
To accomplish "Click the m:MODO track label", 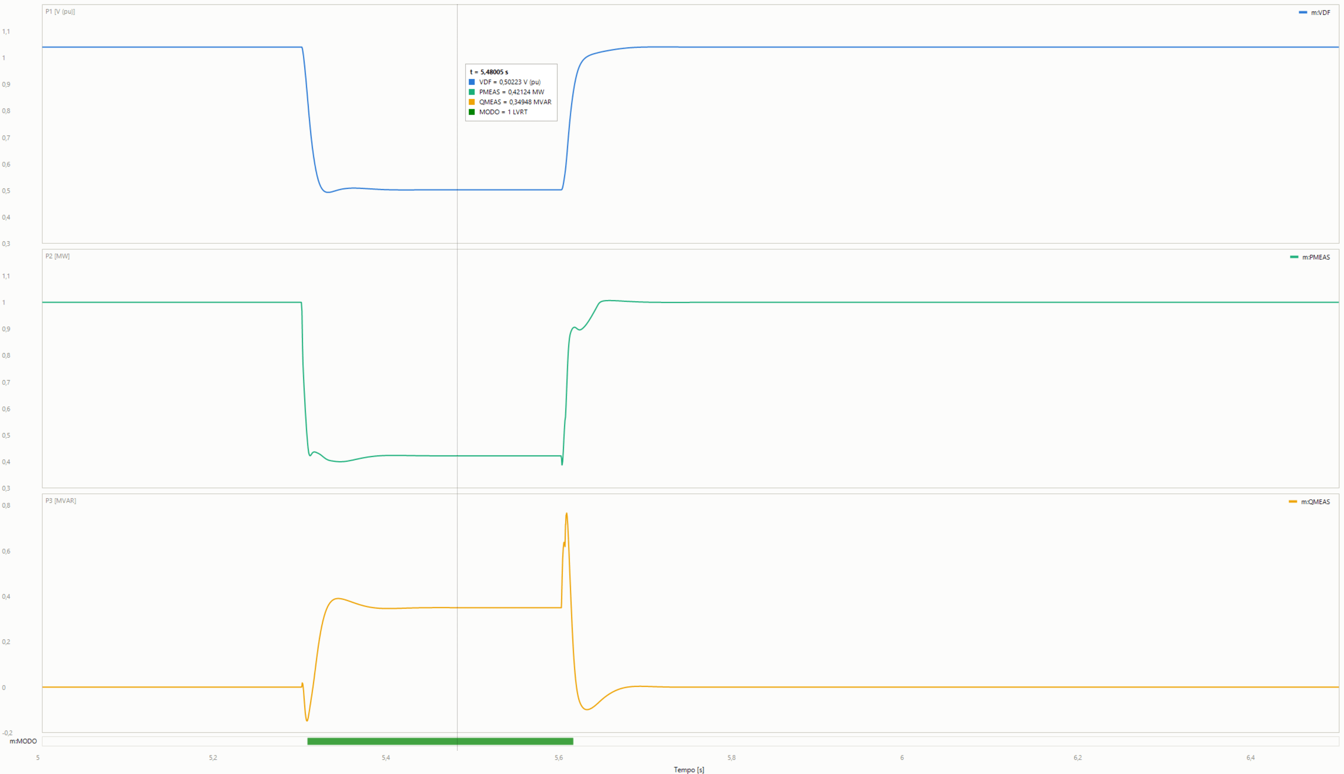I will point(24,741).
